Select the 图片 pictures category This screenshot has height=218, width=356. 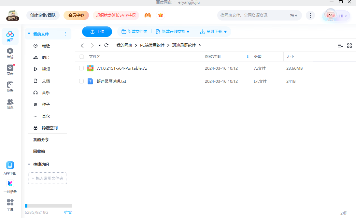click(46, 57)
